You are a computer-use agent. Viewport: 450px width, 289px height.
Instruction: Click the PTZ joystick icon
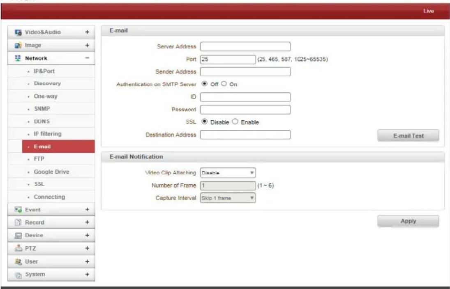click(18, 248)
